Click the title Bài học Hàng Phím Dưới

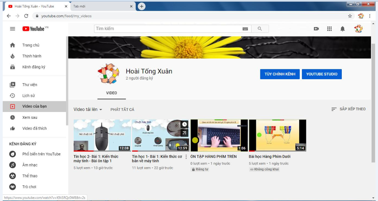click(269, 156)
